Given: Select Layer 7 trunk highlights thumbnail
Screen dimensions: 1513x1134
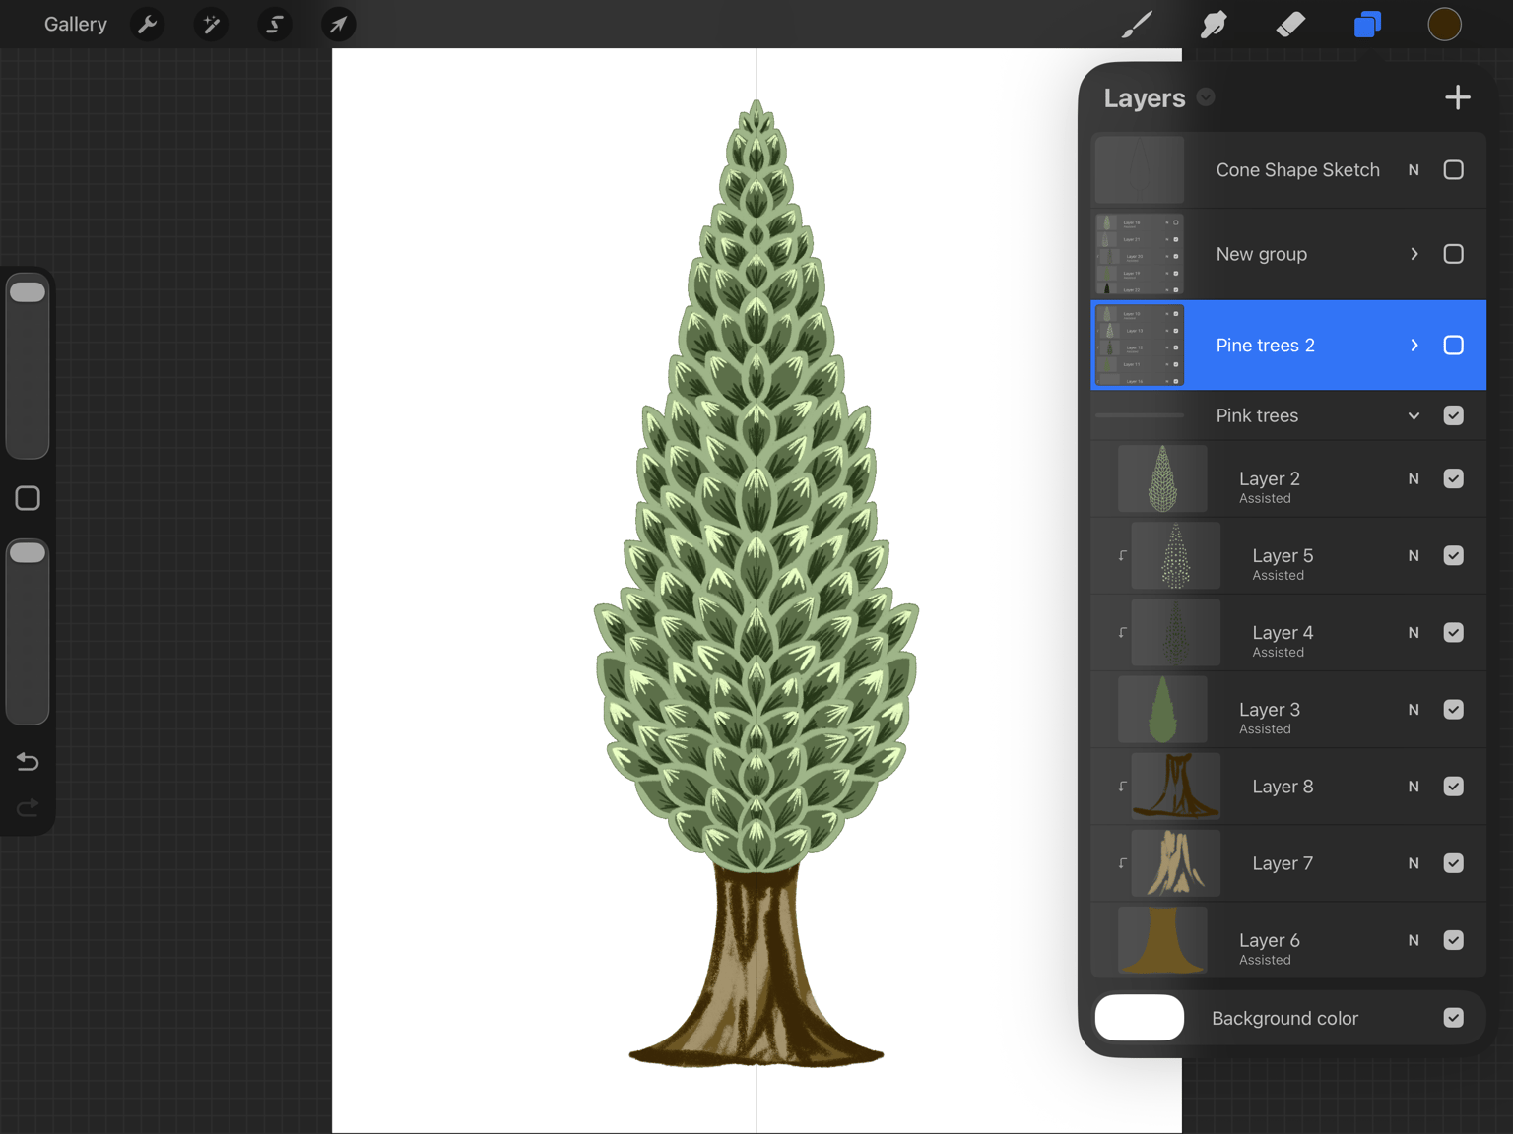Looking at the screenshot, I should 1176,862.
